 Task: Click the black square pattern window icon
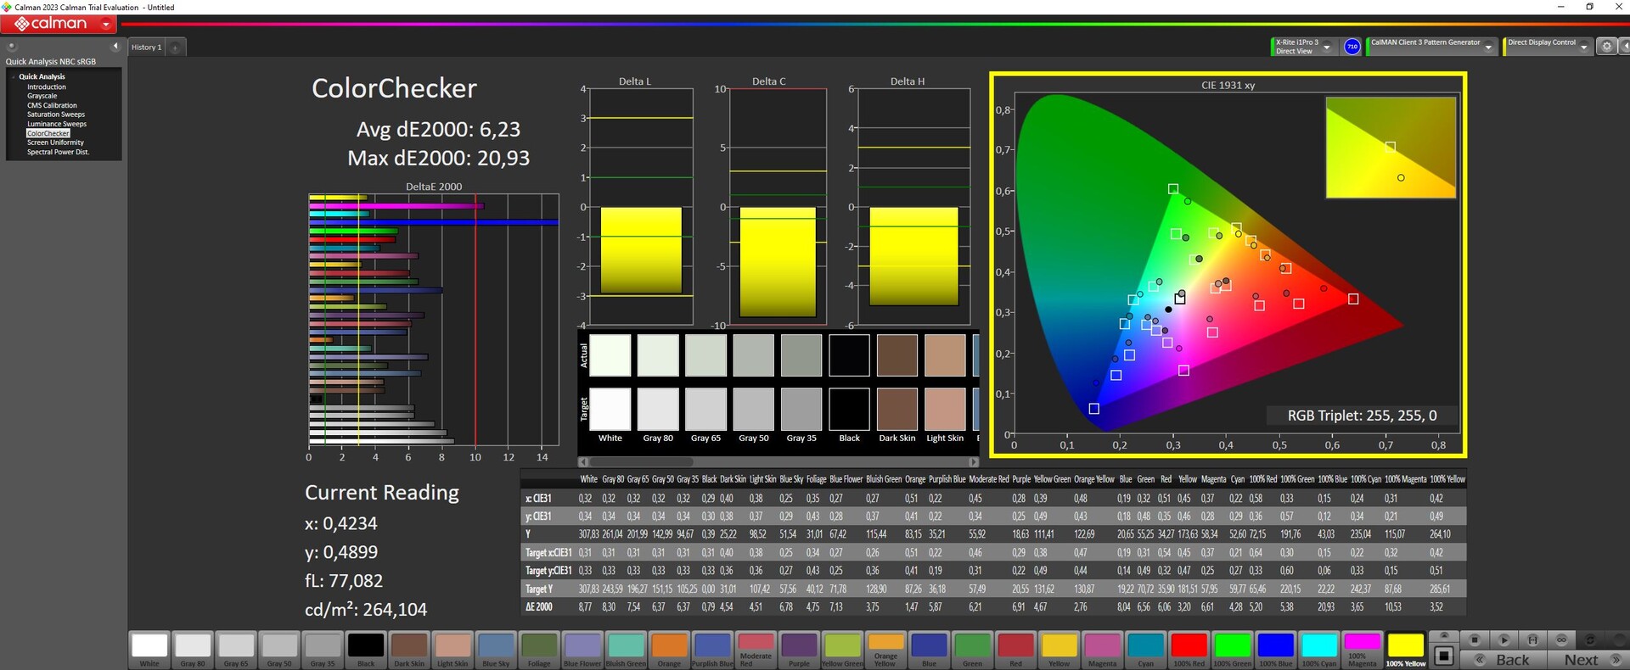(x=1444, y=656)
